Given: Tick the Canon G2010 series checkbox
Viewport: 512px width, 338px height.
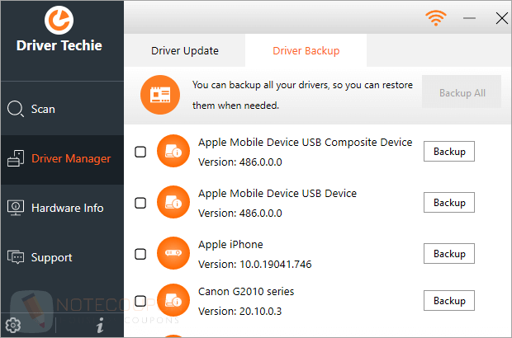Looking at the screenshot, I should pos(140,301).
